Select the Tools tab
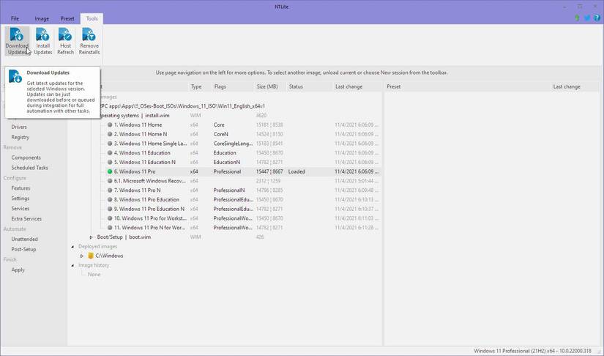The height and width of the screenshot is (356, 604). [92, 18]
